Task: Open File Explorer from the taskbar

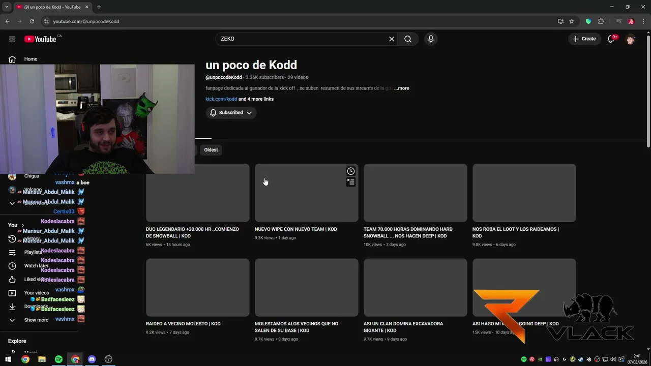Action: 42,359
